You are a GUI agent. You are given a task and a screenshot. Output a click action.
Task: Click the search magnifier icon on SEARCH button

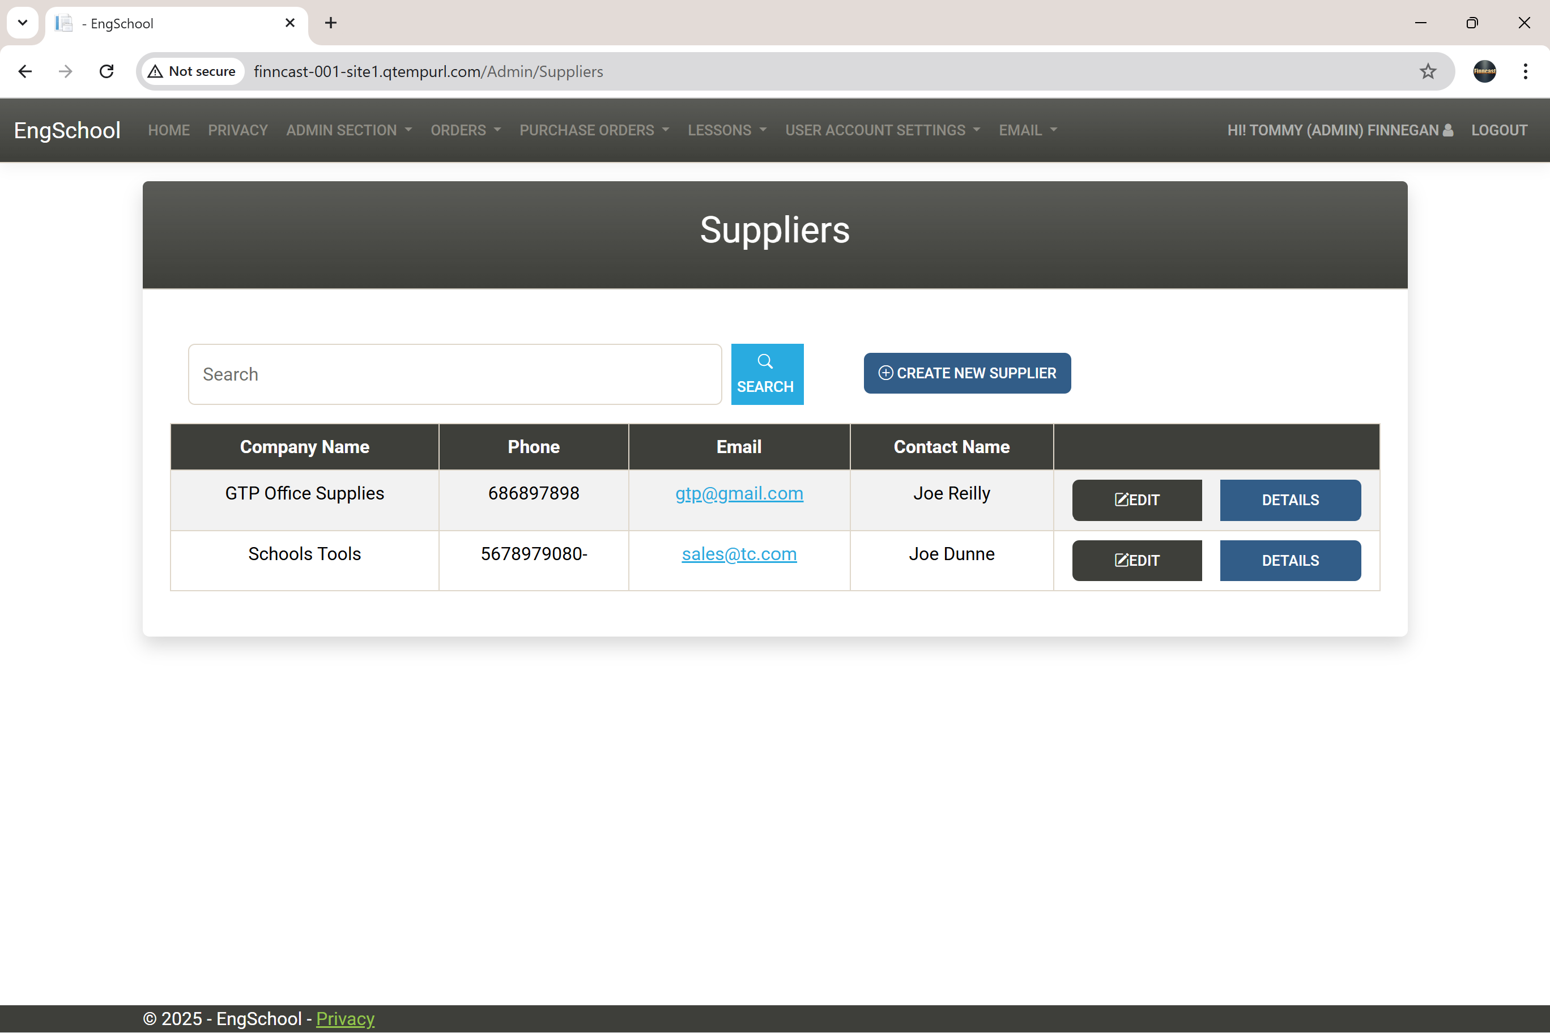(766, 361)
